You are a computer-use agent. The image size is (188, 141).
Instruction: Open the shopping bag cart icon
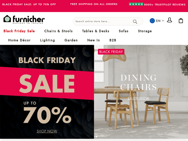click(181, 21)
